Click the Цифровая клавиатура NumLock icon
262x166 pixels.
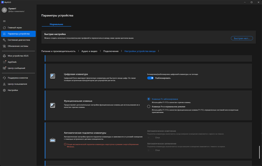(53, 76)
